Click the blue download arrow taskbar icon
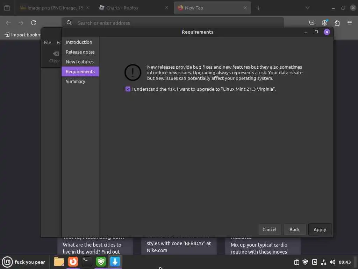 click(x=115, y=262)
